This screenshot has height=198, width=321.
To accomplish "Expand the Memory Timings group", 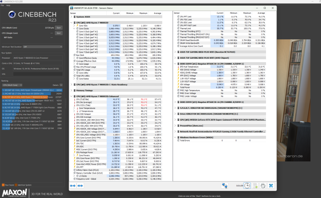I will tap(71, 90).
